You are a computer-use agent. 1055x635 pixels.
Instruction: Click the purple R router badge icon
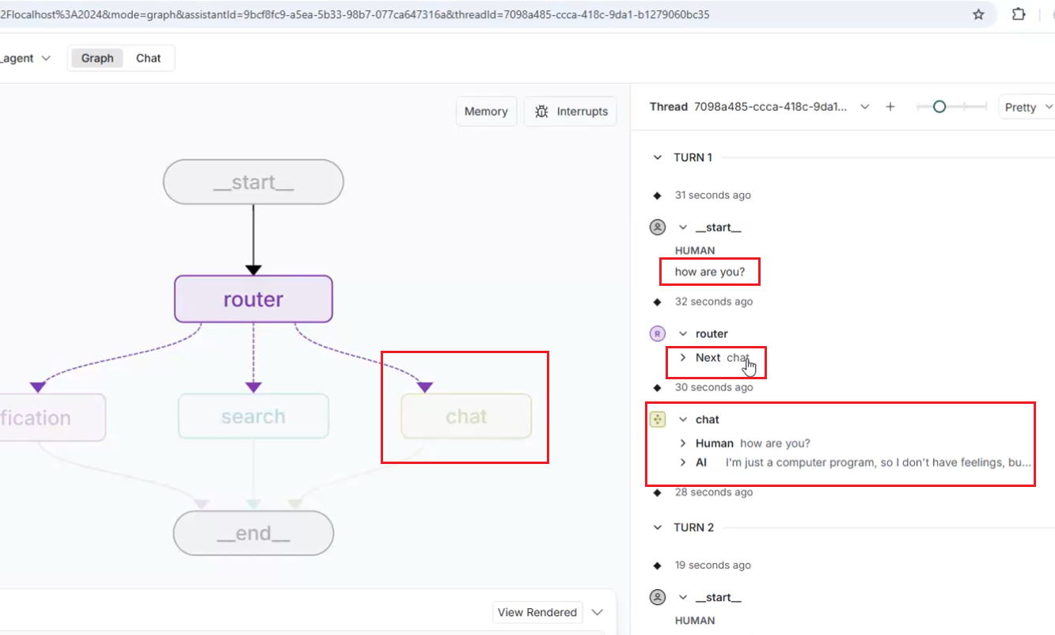coord(658,334)
